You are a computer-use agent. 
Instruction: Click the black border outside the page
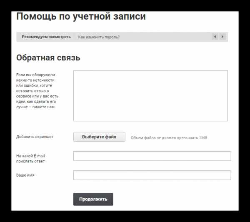5,112
